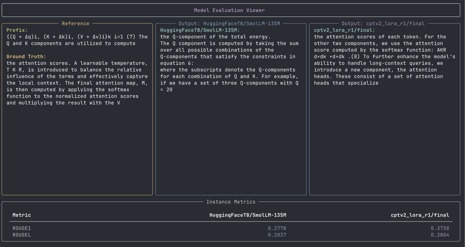Select the Reference panel heading
This screenshot has width=465, height=247.
76,24
